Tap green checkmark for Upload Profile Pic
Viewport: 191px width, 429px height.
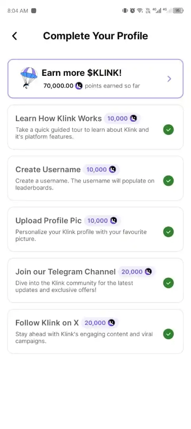[x=168, y=232]
